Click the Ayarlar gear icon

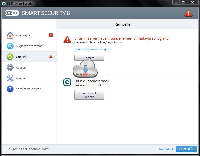coord(10,67)
